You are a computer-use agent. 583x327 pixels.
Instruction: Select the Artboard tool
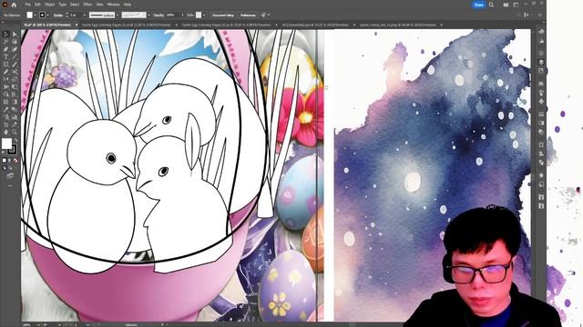[6, 124]
